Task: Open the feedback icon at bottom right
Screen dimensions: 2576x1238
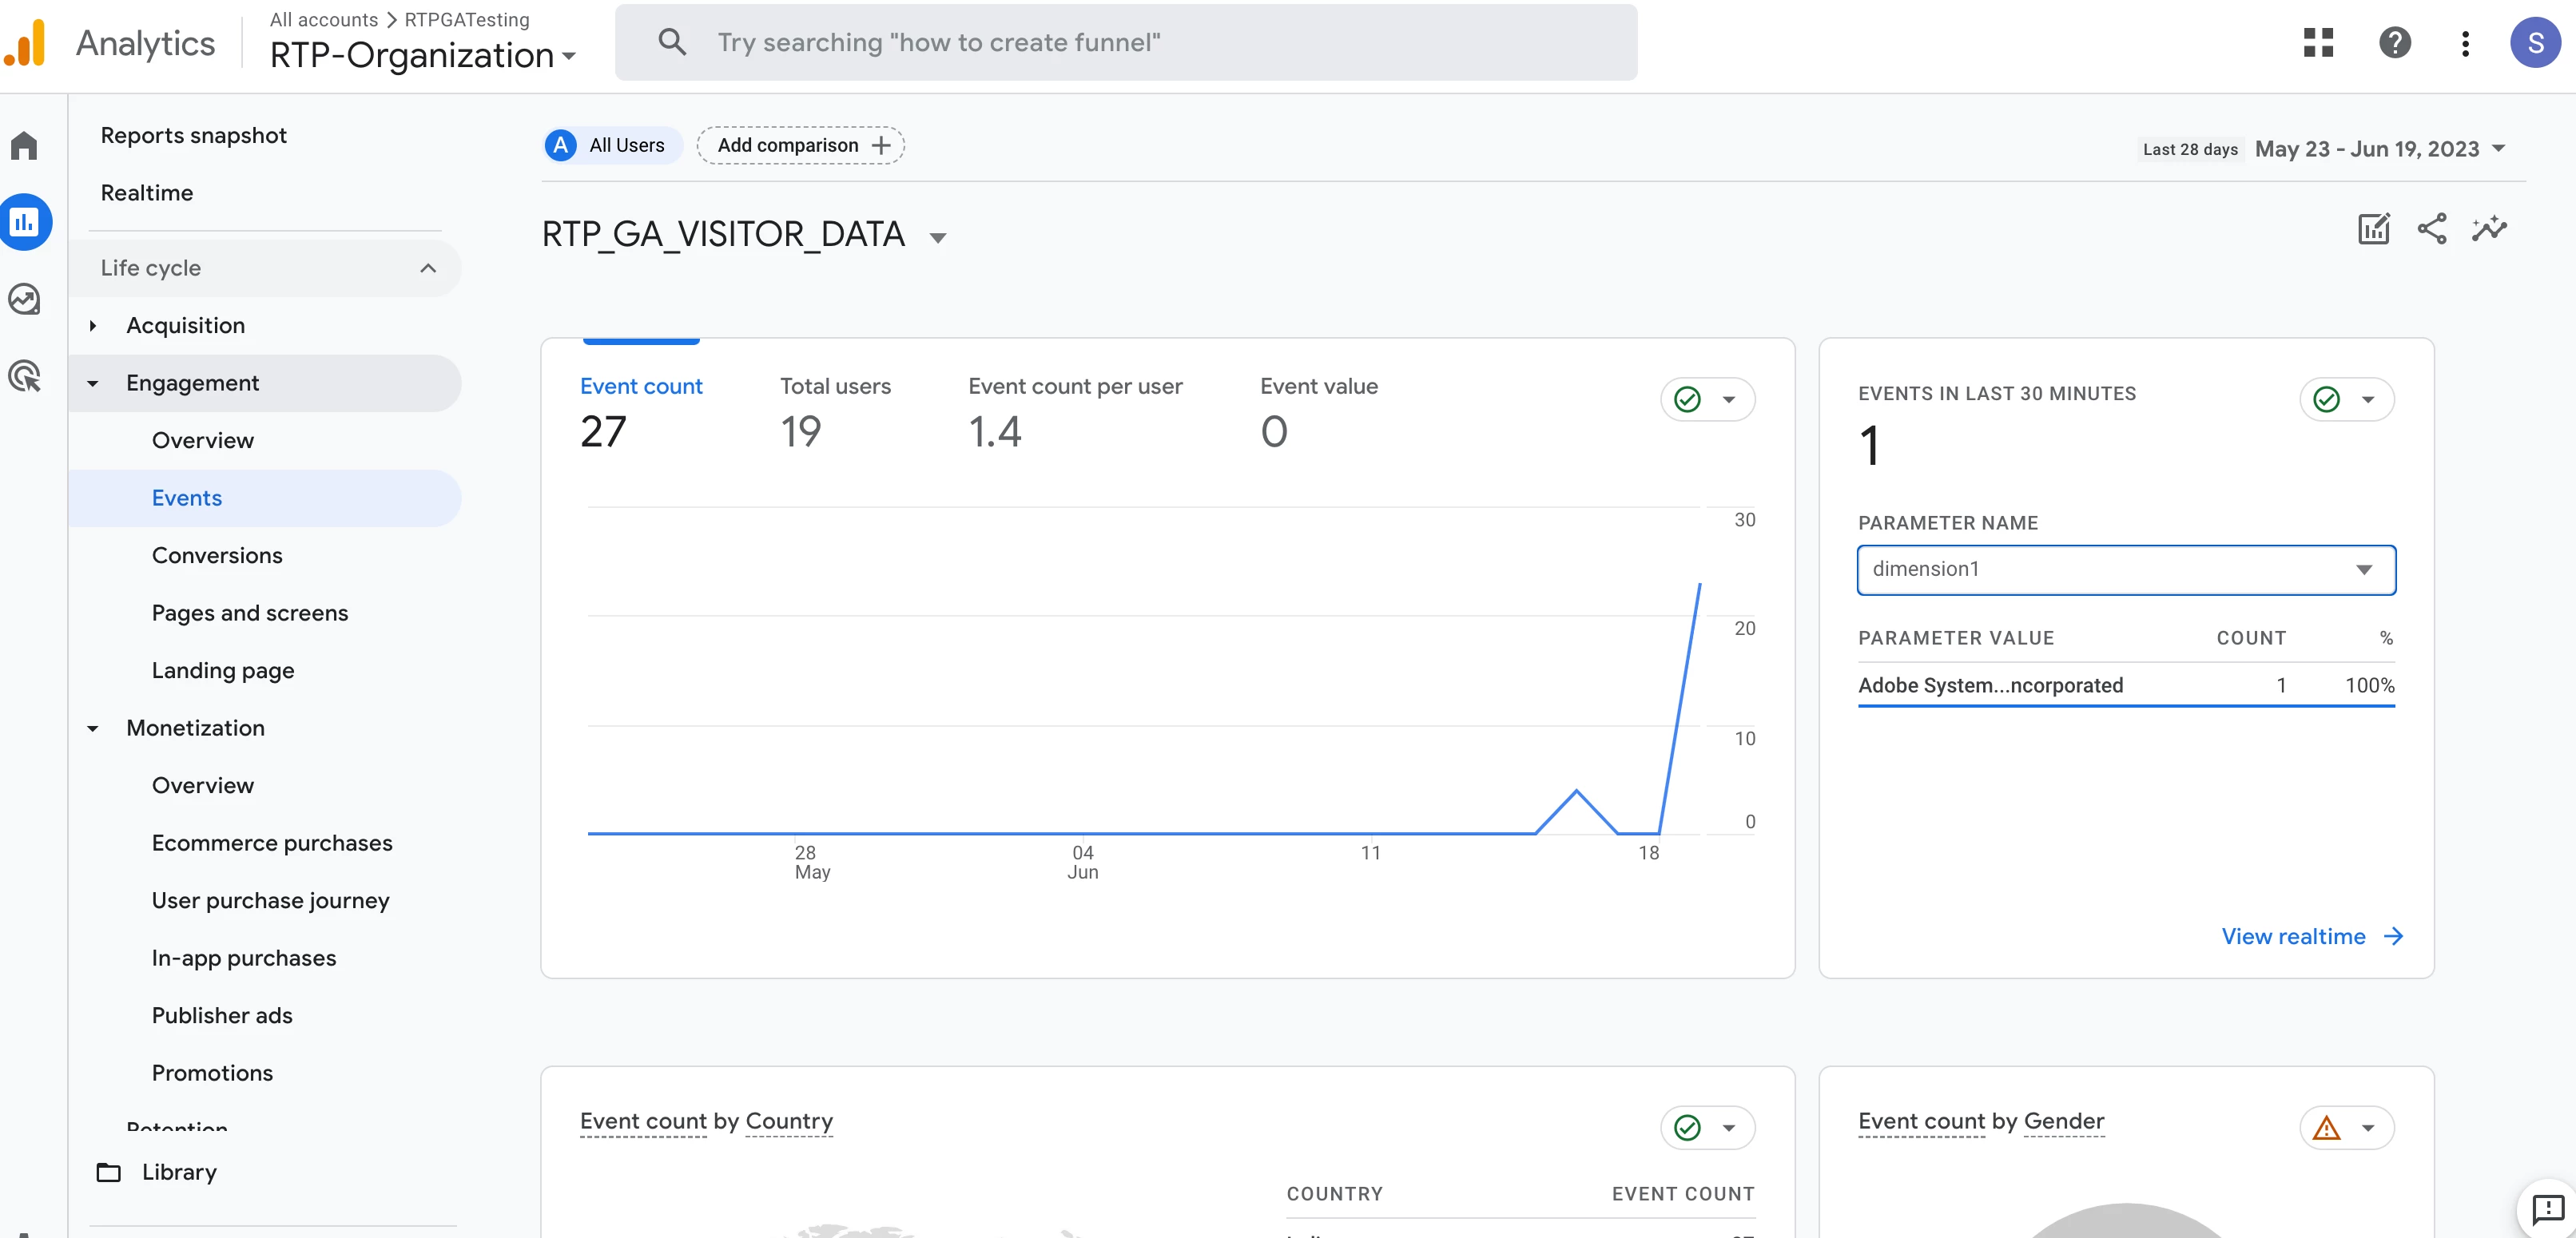Action: tap(2547, 1209)
